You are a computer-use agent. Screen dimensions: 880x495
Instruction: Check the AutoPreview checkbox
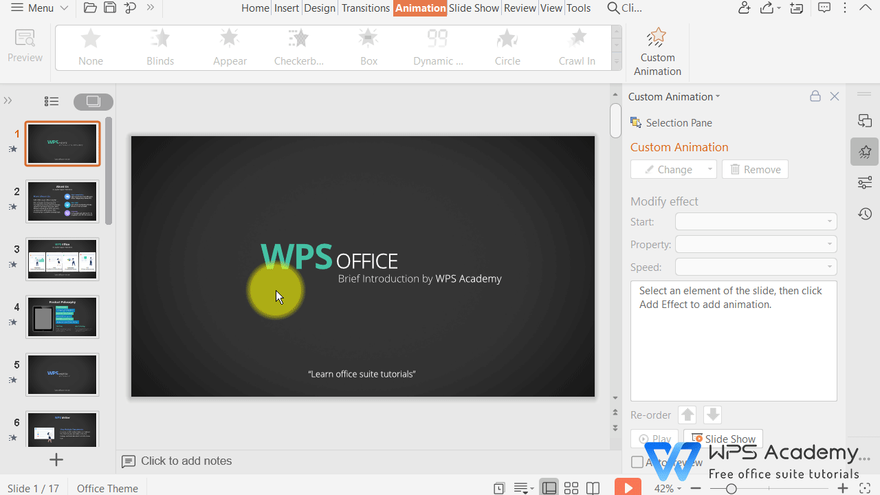637,462
